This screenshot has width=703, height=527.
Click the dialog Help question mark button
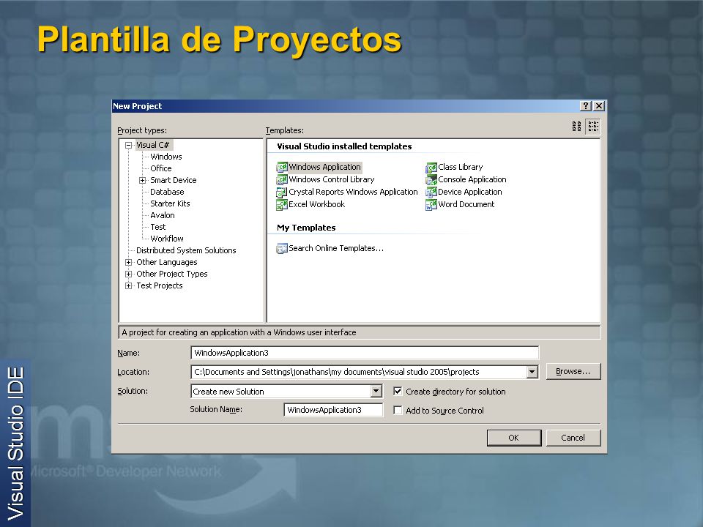click(x=586, y=105)
